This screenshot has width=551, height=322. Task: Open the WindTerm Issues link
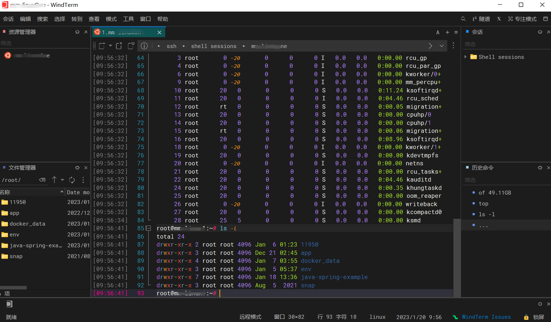click(x=486, y=317)
